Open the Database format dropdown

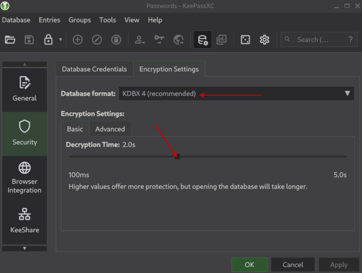tap(236, 93)
